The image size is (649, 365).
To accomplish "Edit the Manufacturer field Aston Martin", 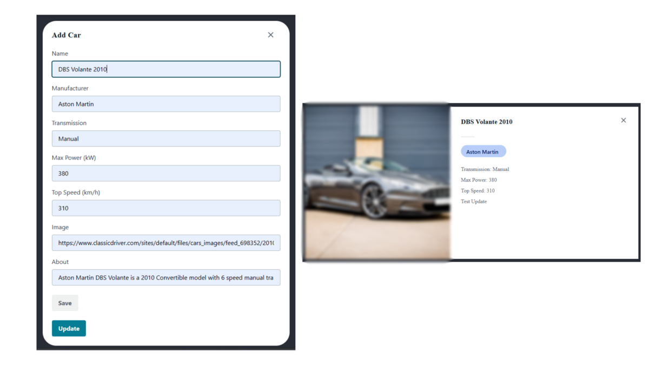I will [166, 104].
